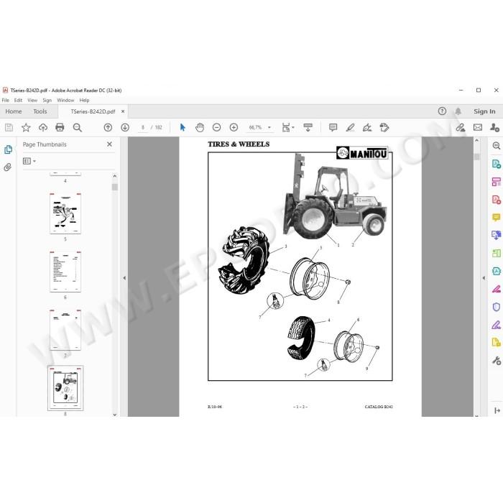Open the More Tools wrench icon
This screenshot has width=503, height=503.
click(x=496, y=361)
